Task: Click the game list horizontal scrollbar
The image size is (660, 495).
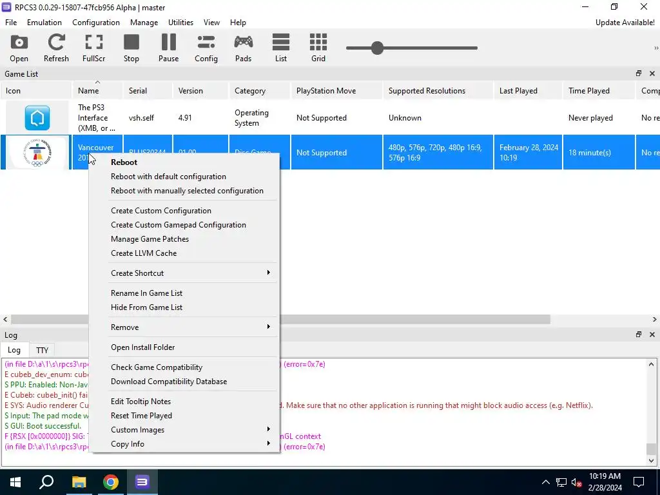Action: 280,320
